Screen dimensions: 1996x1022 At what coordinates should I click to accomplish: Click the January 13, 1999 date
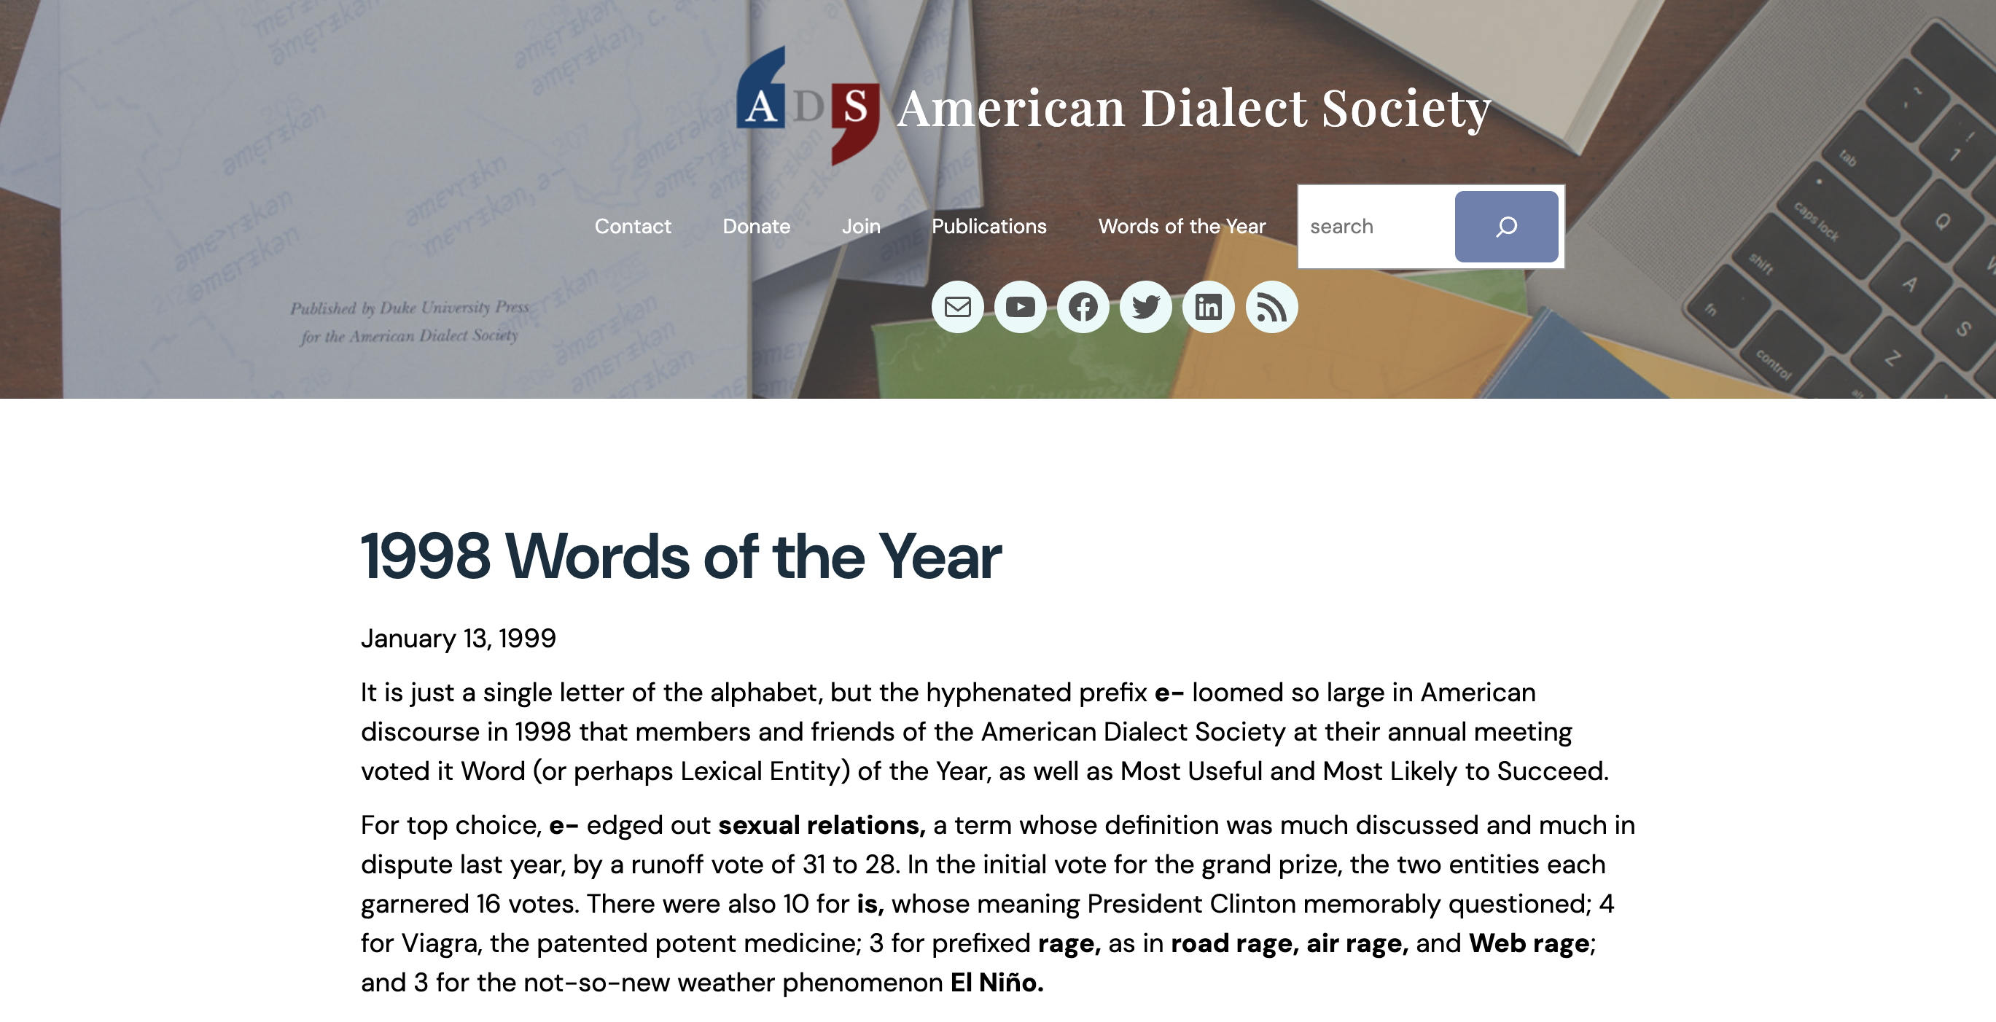(458, 639)
